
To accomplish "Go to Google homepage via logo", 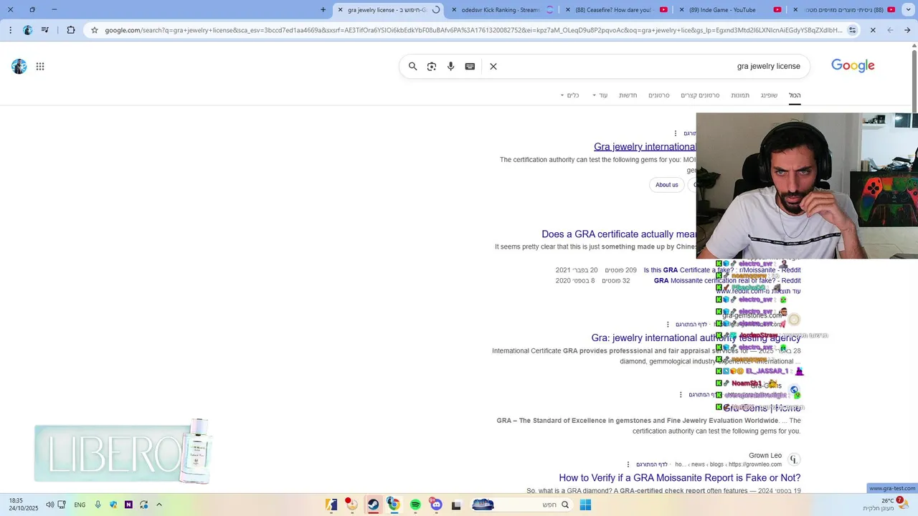I will coord(853,66).
